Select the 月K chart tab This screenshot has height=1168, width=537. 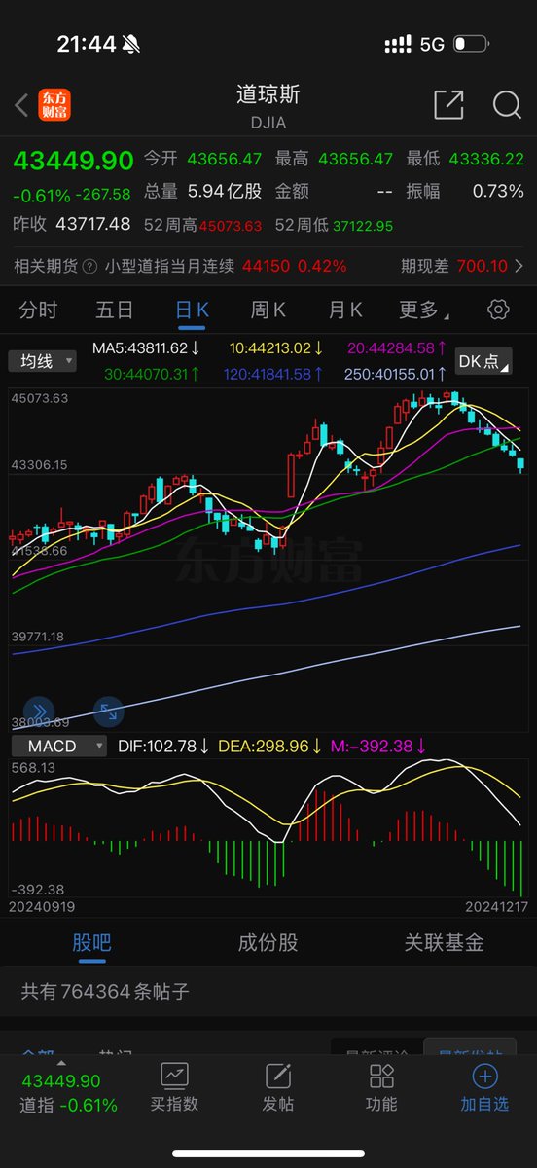pyautogui.click(x=345, y=310)
